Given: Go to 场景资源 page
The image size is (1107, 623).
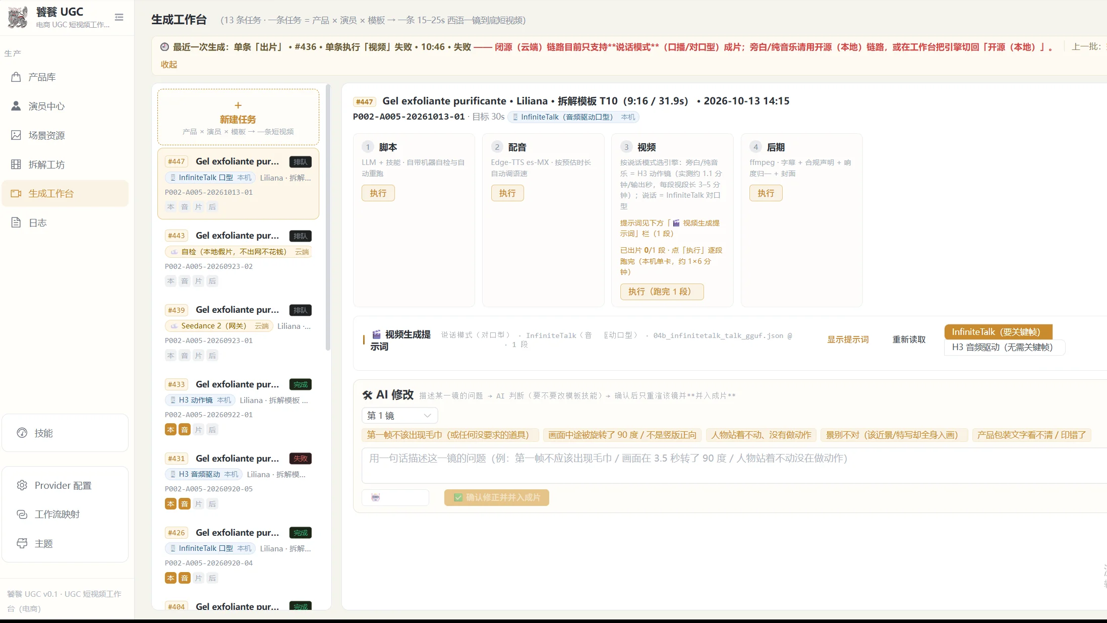Looking at the screenshot, I should click(x=65, y=135).
